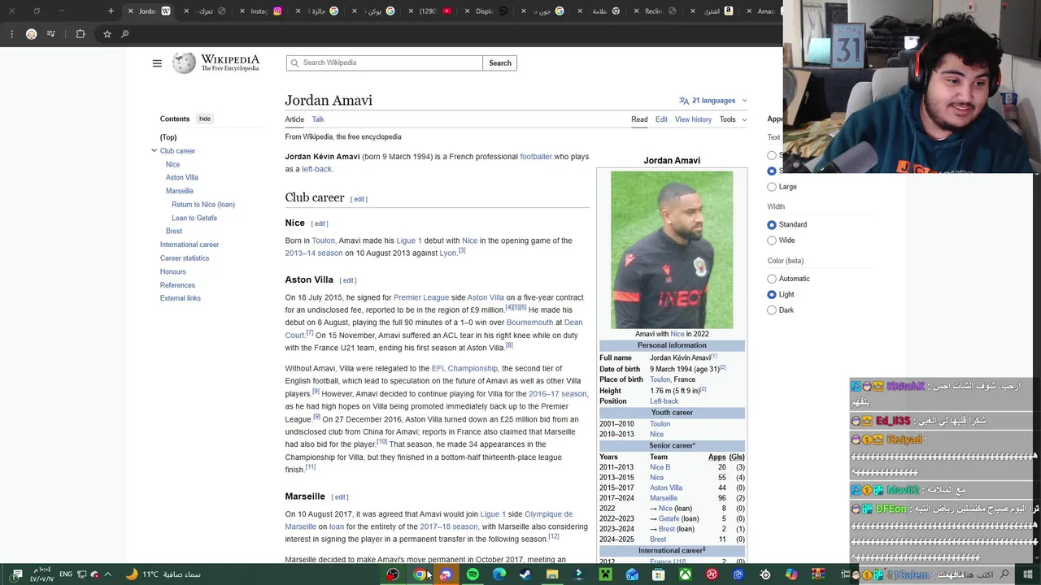1041x585 pixels.
Task: Open Xbox app from the taskbar
Action: 686,574
